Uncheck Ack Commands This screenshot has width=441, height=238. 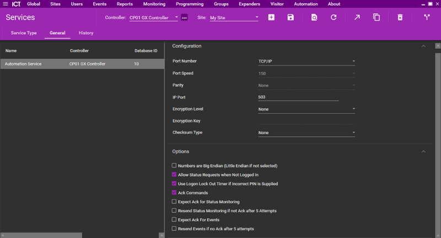tap(174, 192)
